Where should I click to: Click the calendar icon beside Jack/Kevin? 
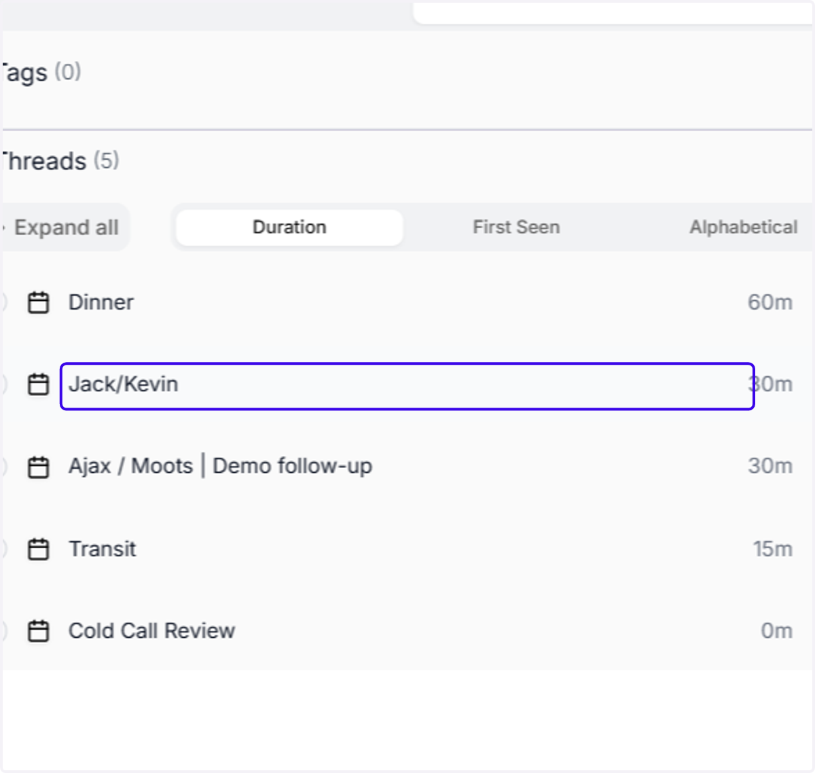pos(38,384)
